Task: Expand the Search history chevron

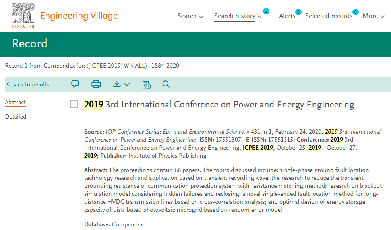Action: click(x=259, y=16)
